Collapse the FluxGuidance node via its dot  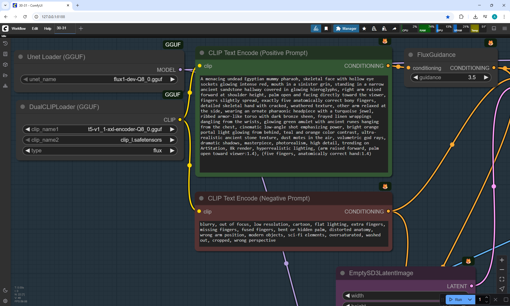(411, 55)
